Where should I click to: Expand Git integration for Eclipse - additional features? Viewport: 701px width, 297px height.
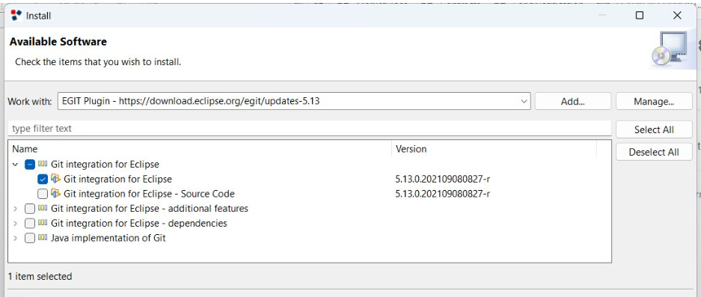tap(16, 209)
